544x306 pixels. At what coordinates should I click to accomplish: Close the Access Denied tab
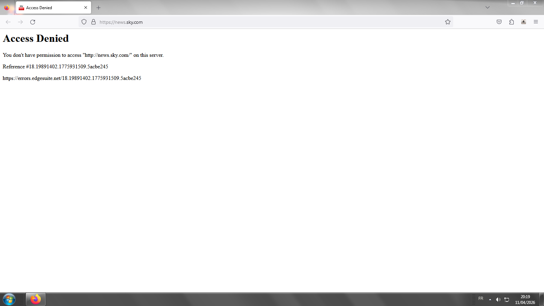pyautogui.click(x=86, y=7)
